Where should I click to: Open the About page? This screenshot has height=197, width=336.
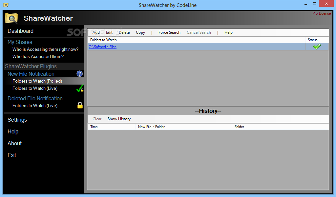[14, 144]
